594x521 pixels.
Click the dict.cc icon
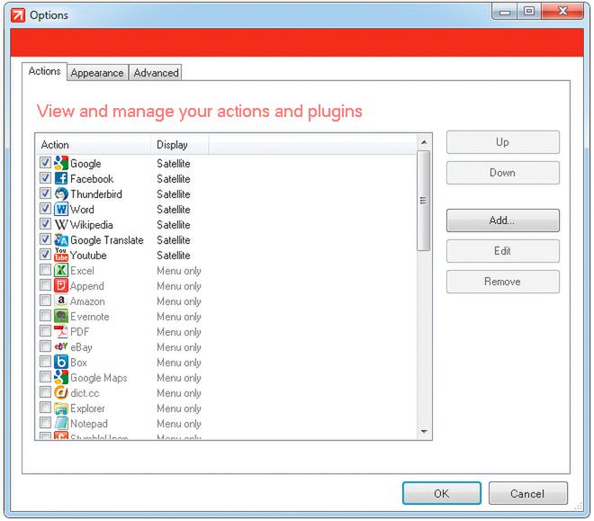[x=61, y=392]
